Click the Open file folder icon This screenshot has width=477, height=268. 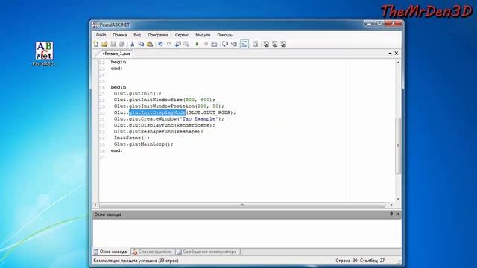point(104,44)
